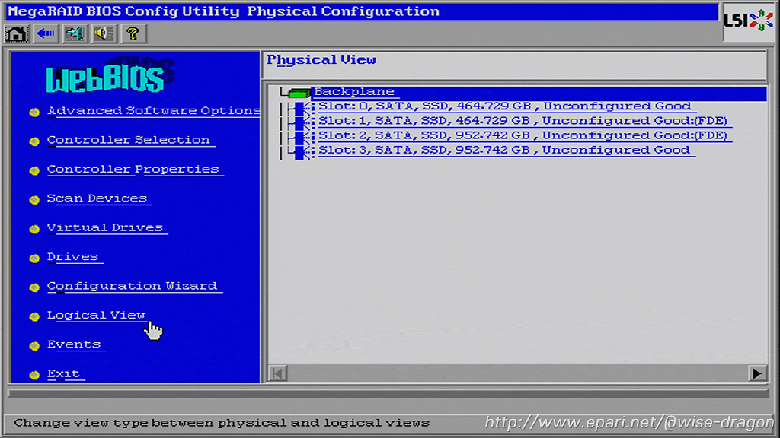This screenshot has height=438, width=780.
Task: Click the bullet beside Events
Action: tap(34, 346)
